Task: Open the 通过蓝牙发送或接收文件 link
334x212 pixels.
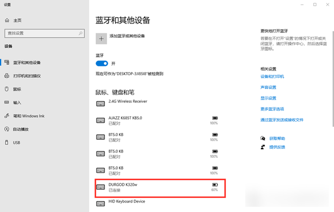Action: click(282, 120)
